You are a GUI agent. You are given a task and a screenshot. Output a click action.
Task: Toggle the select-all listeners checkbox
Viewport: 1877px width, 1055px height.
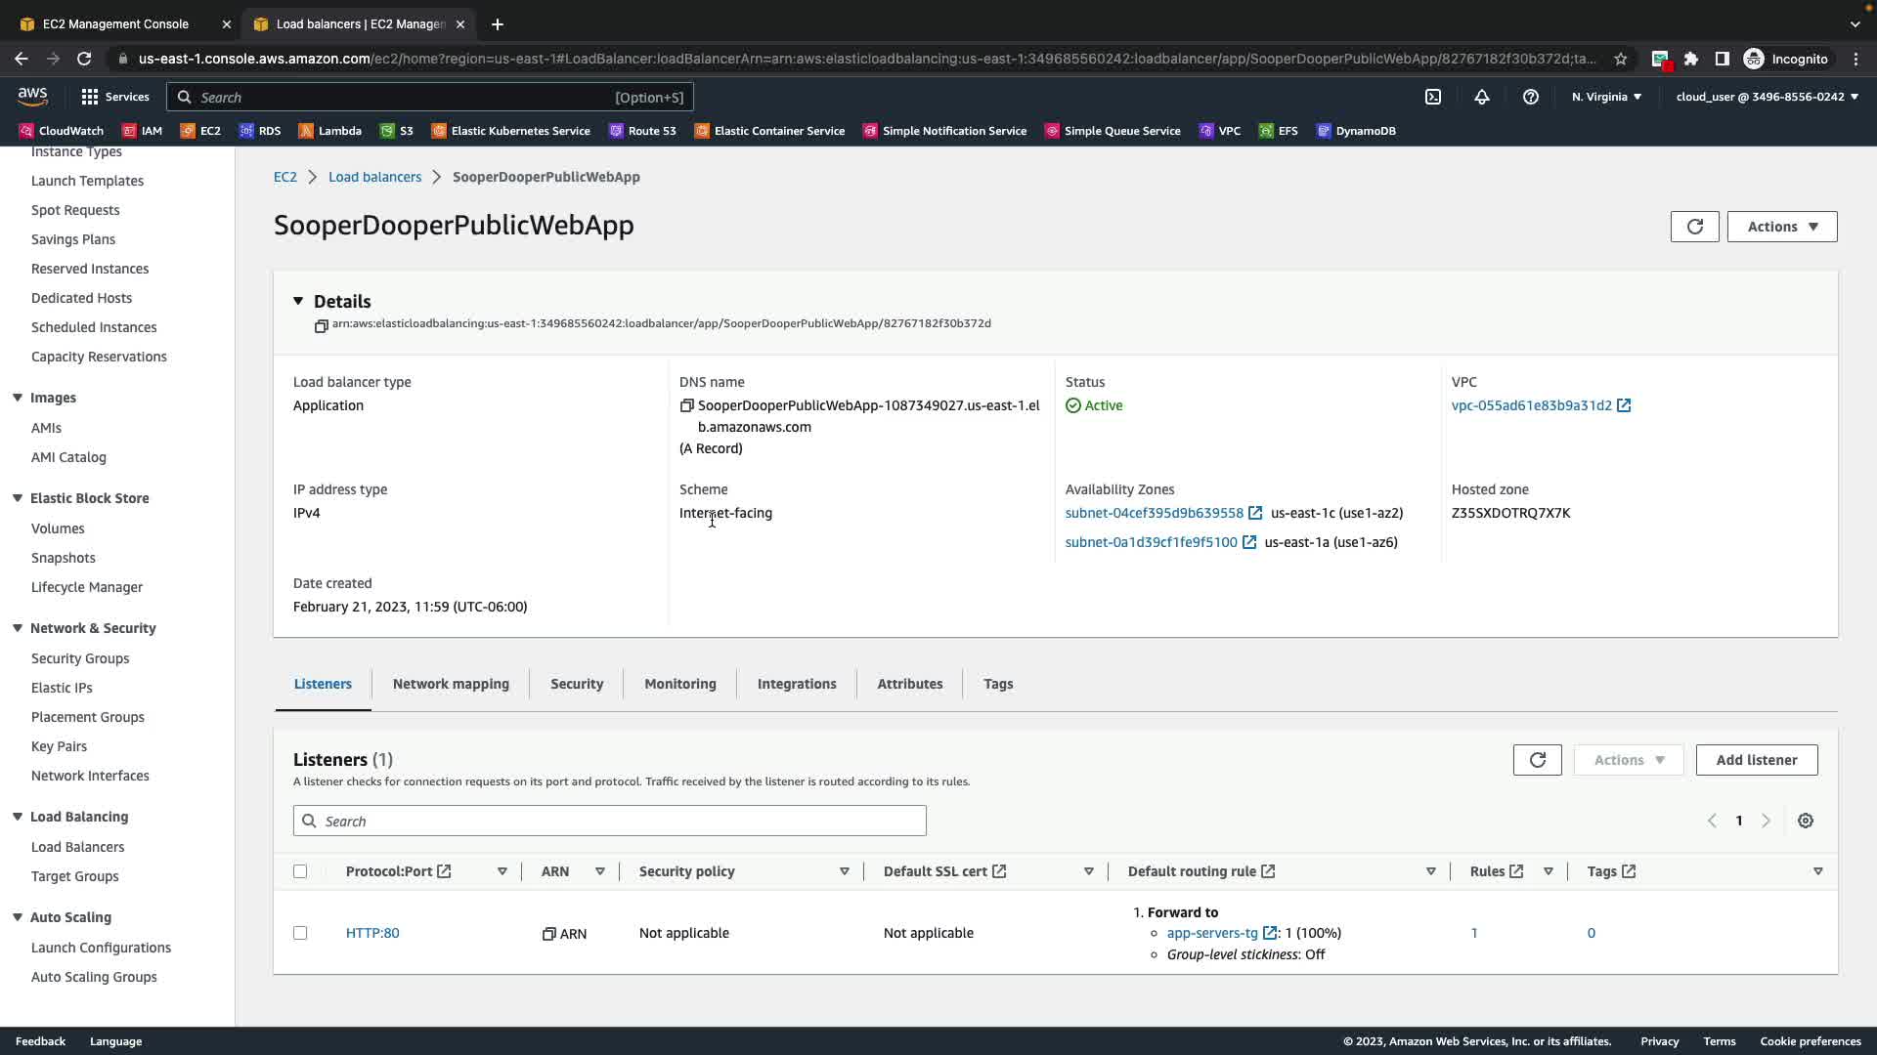click(300, 871)
